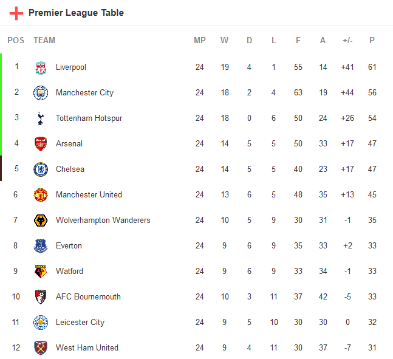Viewport: 393px width, 359px height.
Task: Sort table by the P points column
Action: 372,41
